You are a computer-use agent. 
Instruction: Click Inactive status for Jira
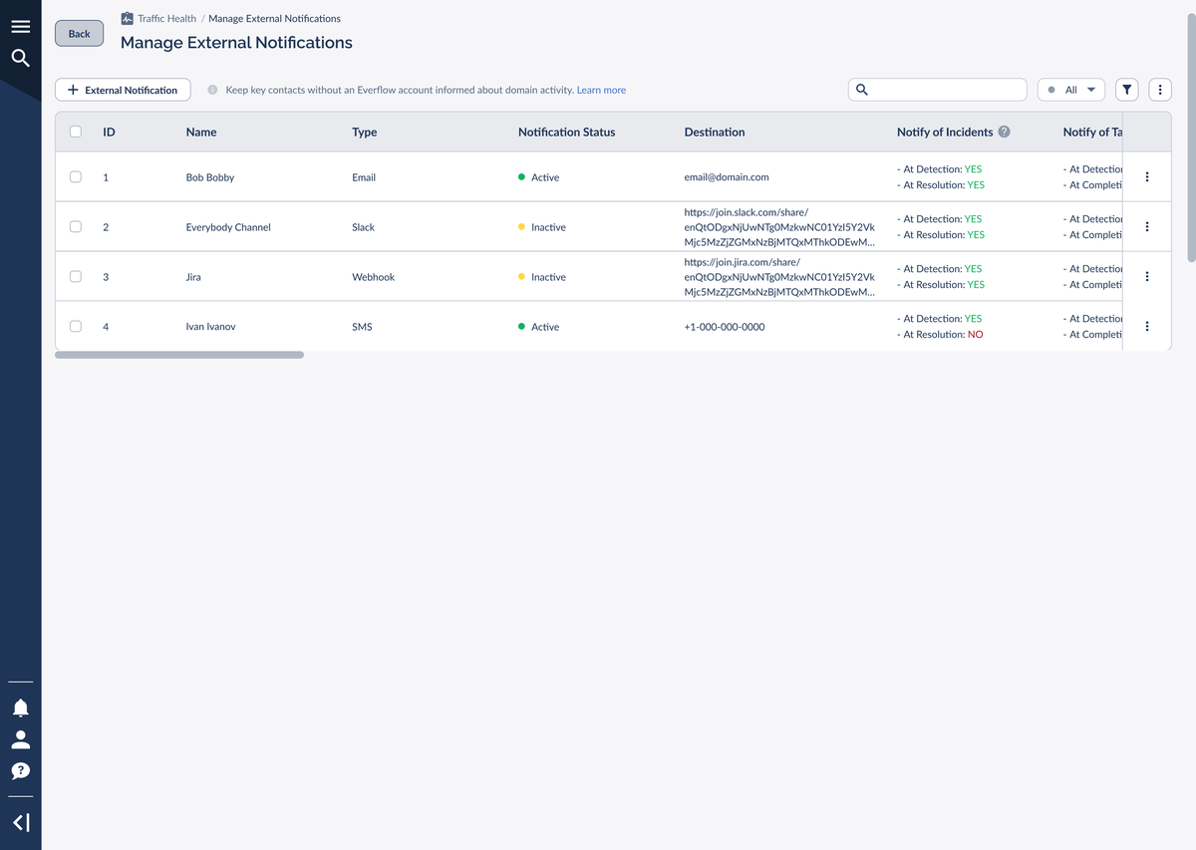542,277
